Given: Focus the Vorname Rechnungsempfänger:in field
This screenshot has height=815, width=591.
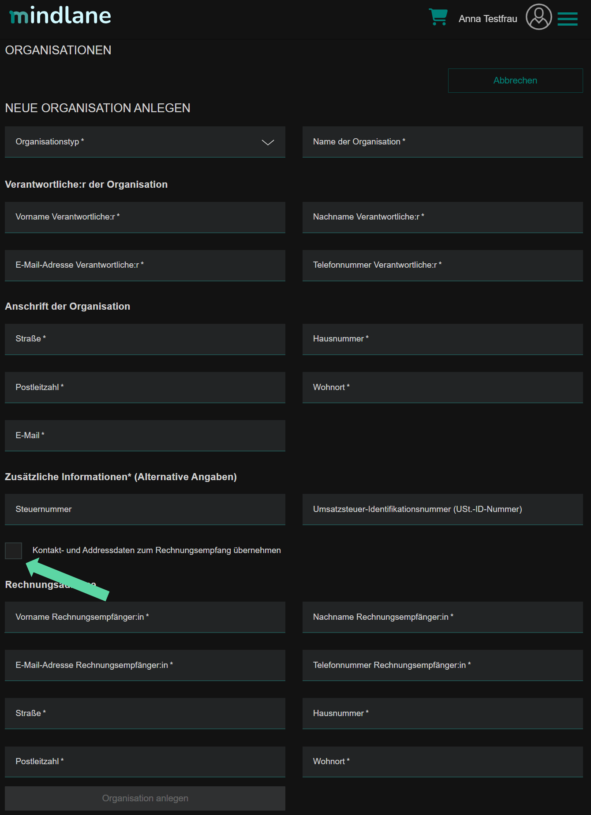Looking at the screenshot, I should coord(145,617).
